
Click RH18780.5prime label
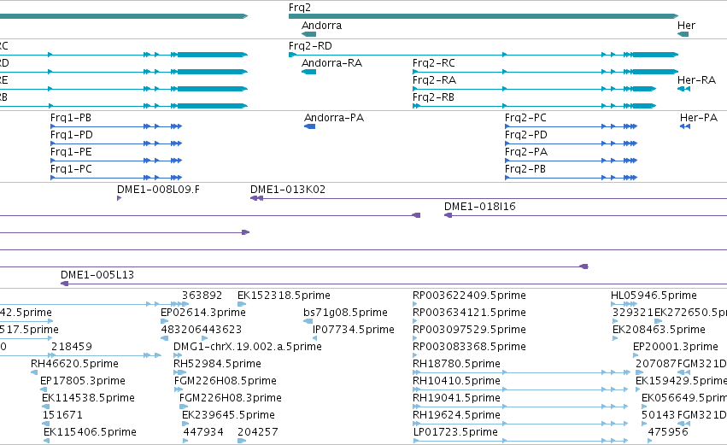(456, 364)
